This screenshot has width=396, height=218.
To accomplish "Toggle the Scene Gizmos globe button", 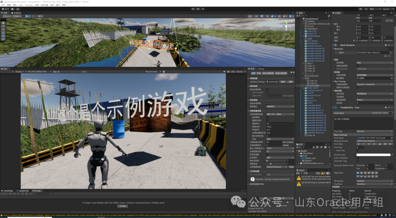I will 291,16.
